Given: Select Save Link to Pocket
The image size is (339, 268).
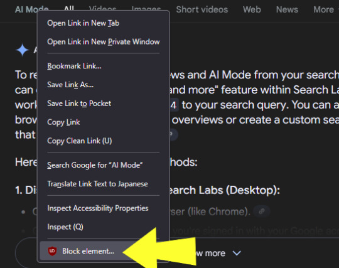Looking at the screenshot, I should (104, 104).
